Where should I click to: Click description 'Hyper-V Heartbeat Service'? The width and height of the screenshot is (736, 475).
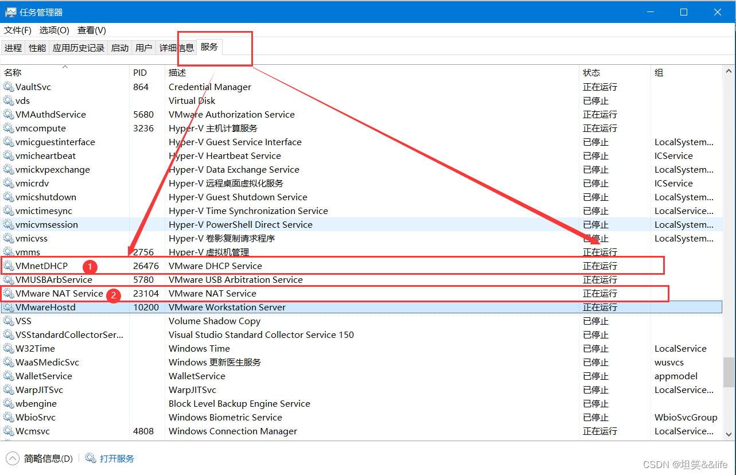(x=225, y=156)
